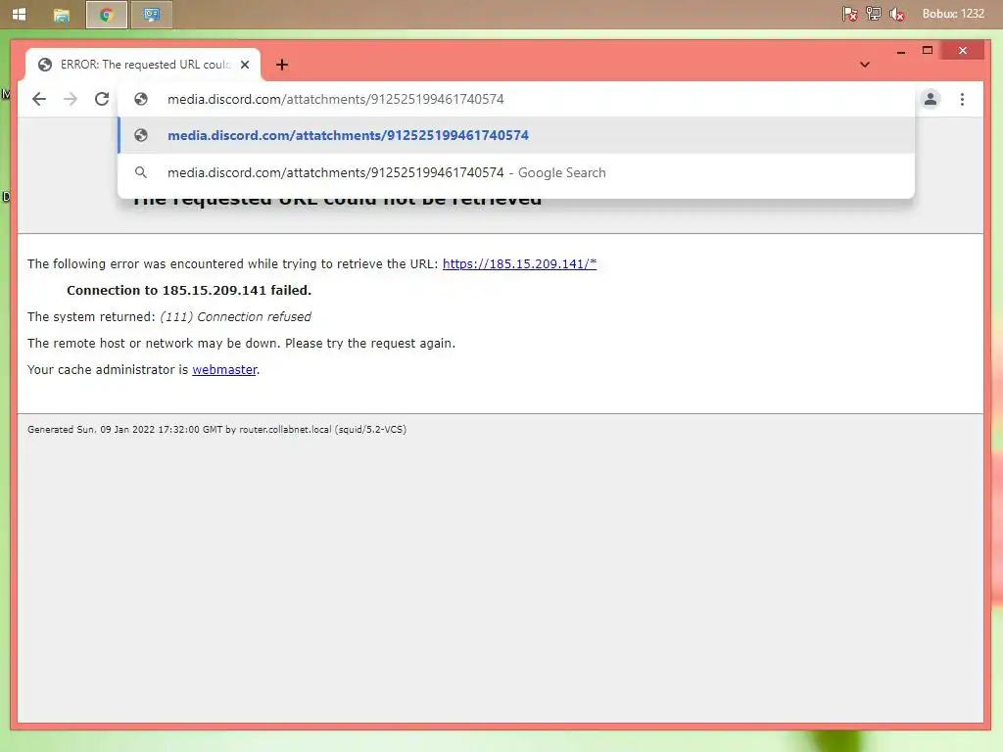Image resolution: width=1003 pixels, height=752 pixels.
Task: Minimize the Chrome window
Action: pos(901,51)
